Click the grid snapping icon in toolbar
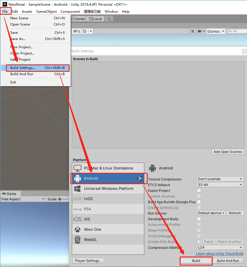Screen dimensions: 247x267 click(109, 19)
